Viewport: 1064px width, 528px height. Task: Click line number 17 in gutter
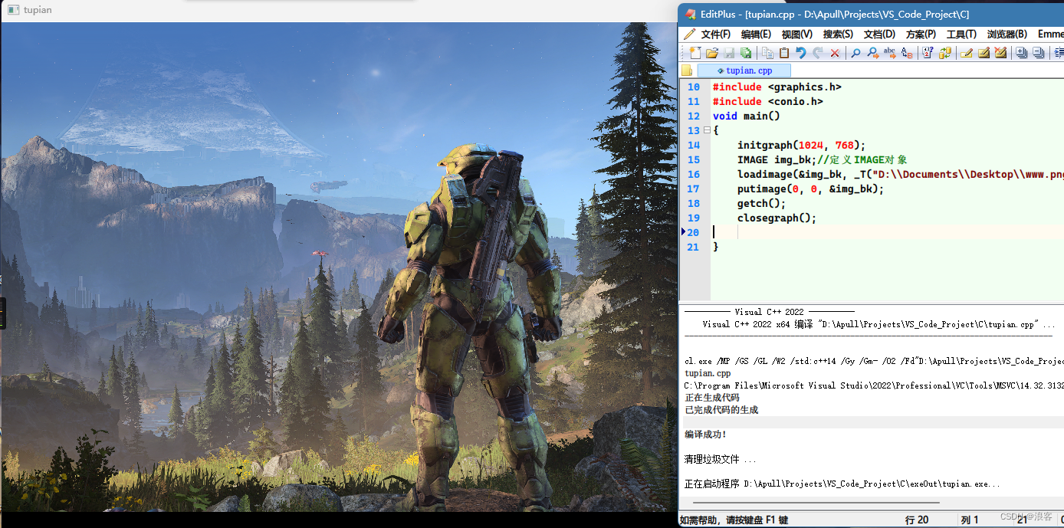pyautogui.click(x=693, y=189)
